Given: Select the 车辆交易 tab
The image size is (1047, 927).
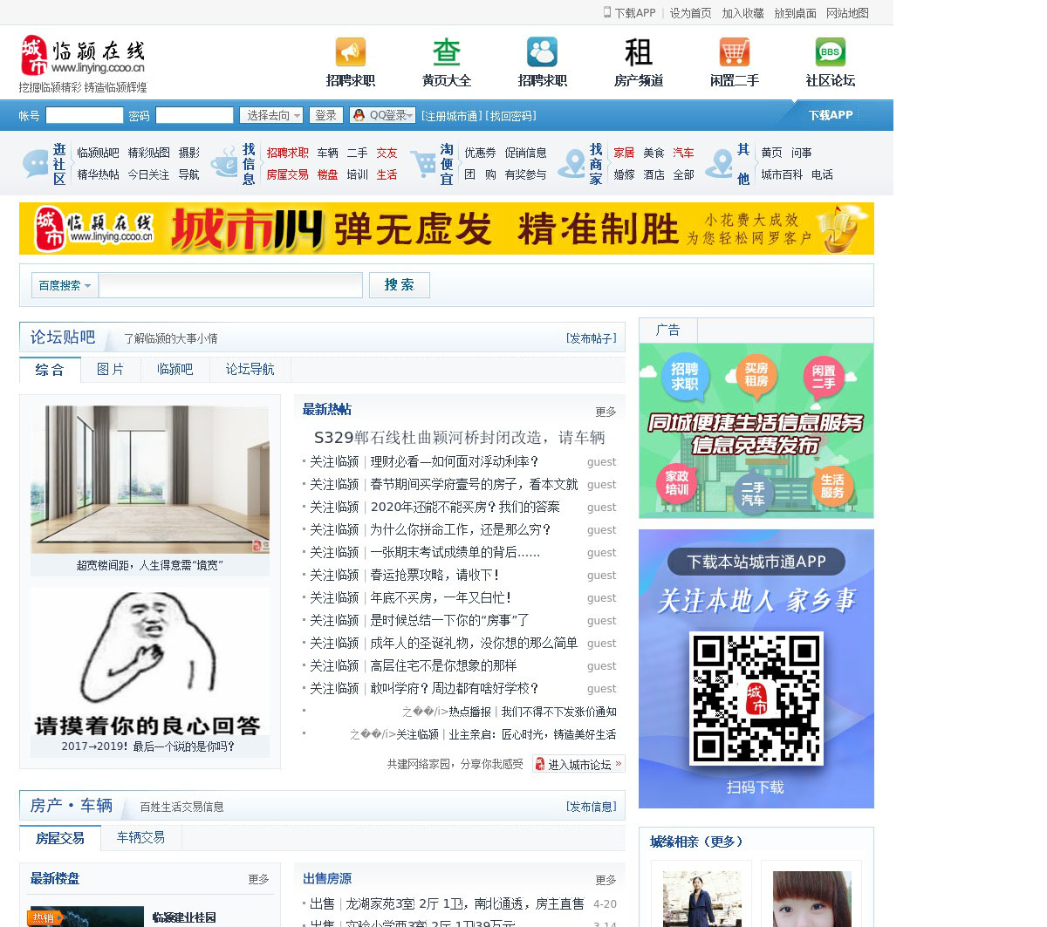Looking at the screenshot, I should click(x=140, y=838).
